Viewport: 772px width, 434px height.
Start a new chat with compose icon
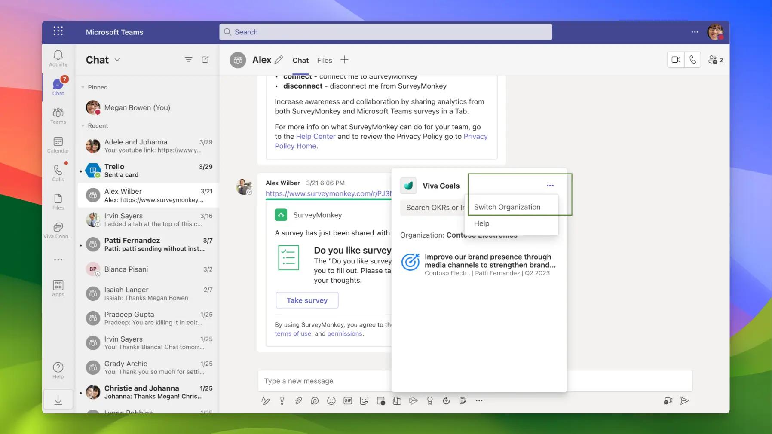[x=205, y=59]
